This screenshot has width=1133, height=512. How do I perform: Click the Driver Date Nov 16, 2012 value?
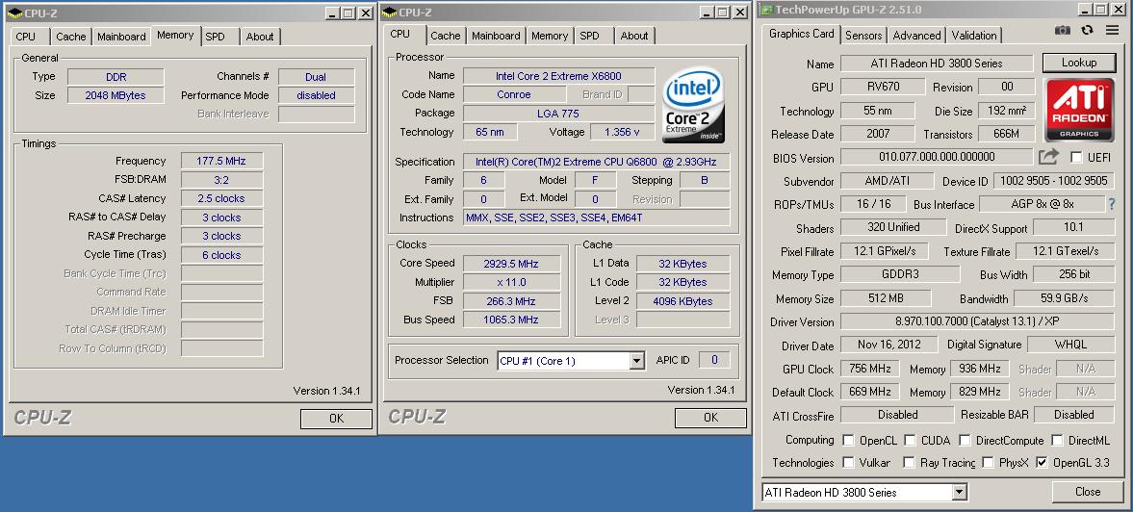click(888, 345)
